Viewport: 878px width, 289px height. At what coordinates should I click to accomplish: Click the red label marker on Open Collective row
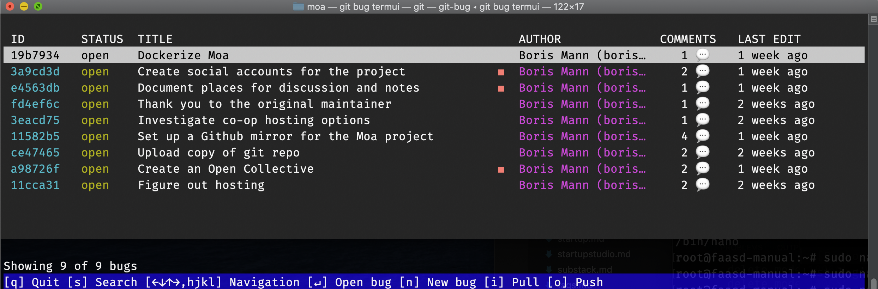pyautogui.click(x=501, y=170)
